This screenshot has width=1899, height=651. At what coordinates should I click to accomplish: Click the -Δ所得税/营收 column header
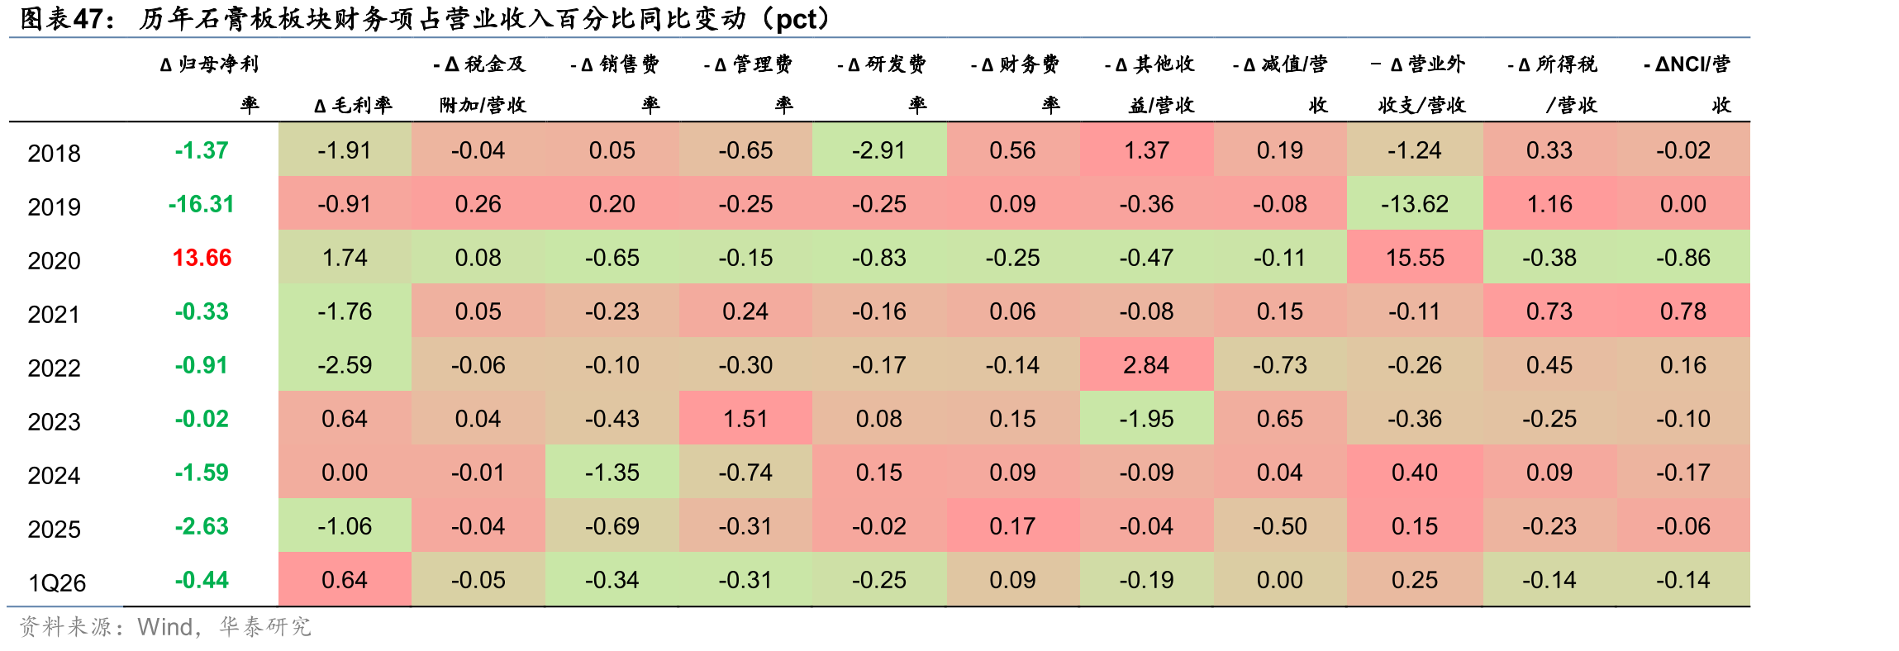[x=1552, y=84]
